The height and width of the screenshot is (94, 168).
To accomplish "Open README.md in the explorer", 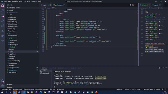I will [x=12, y=72].
